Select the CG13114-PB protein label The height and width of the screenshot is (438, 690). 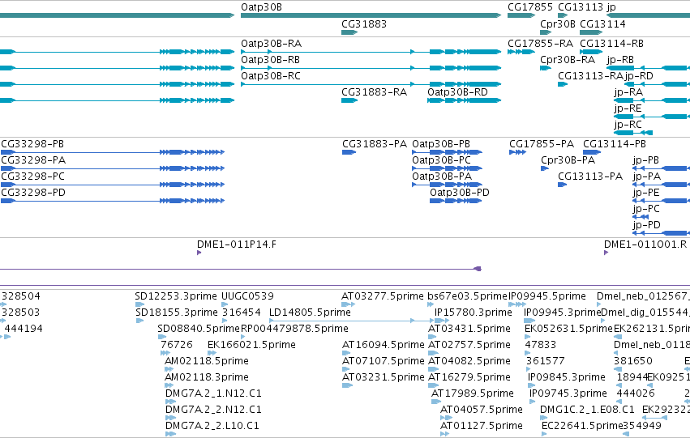click(x=615, y=144)
